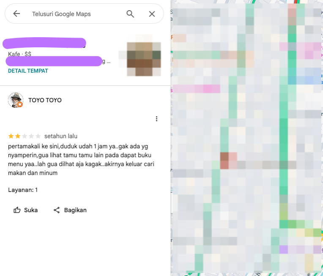This screenshot has height=276, width=323.
Task: Click the magnifying glass search icon
Action: [x=130, y=14]
